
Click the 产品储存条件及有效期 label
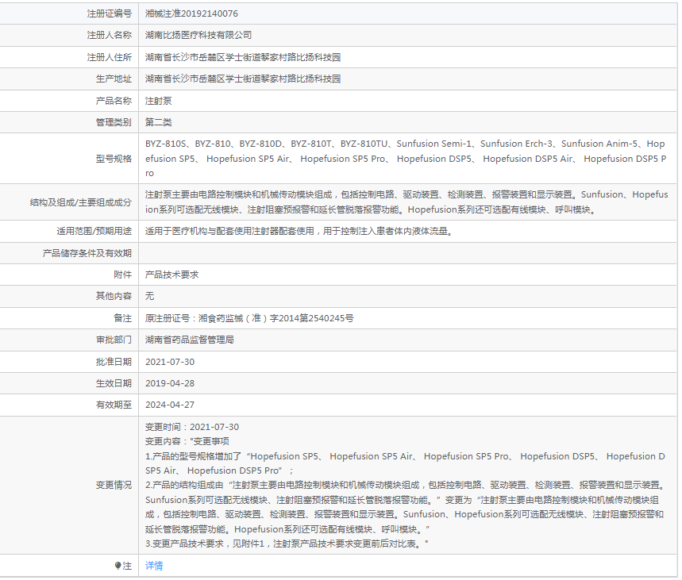(87, 253)
